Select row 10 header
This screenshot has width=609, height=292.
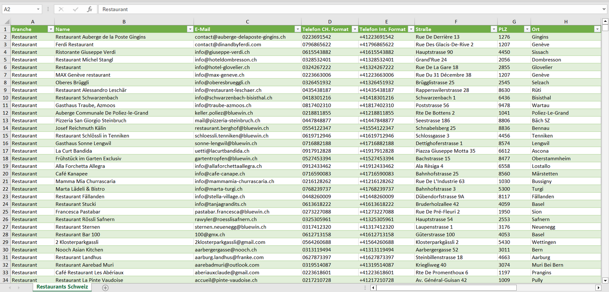point(5,98)
